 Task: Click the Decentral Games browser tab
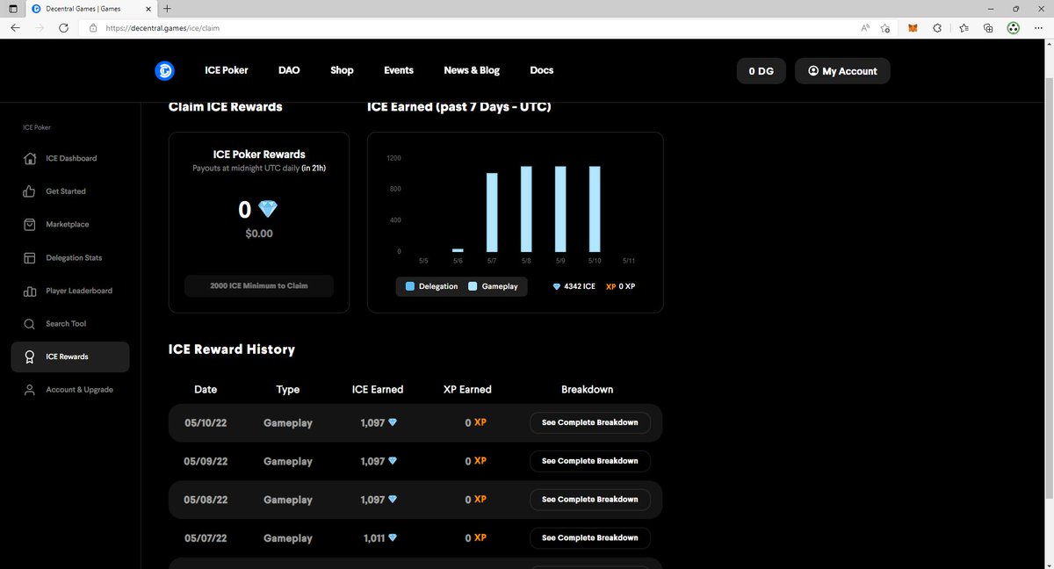click(92, 8)
